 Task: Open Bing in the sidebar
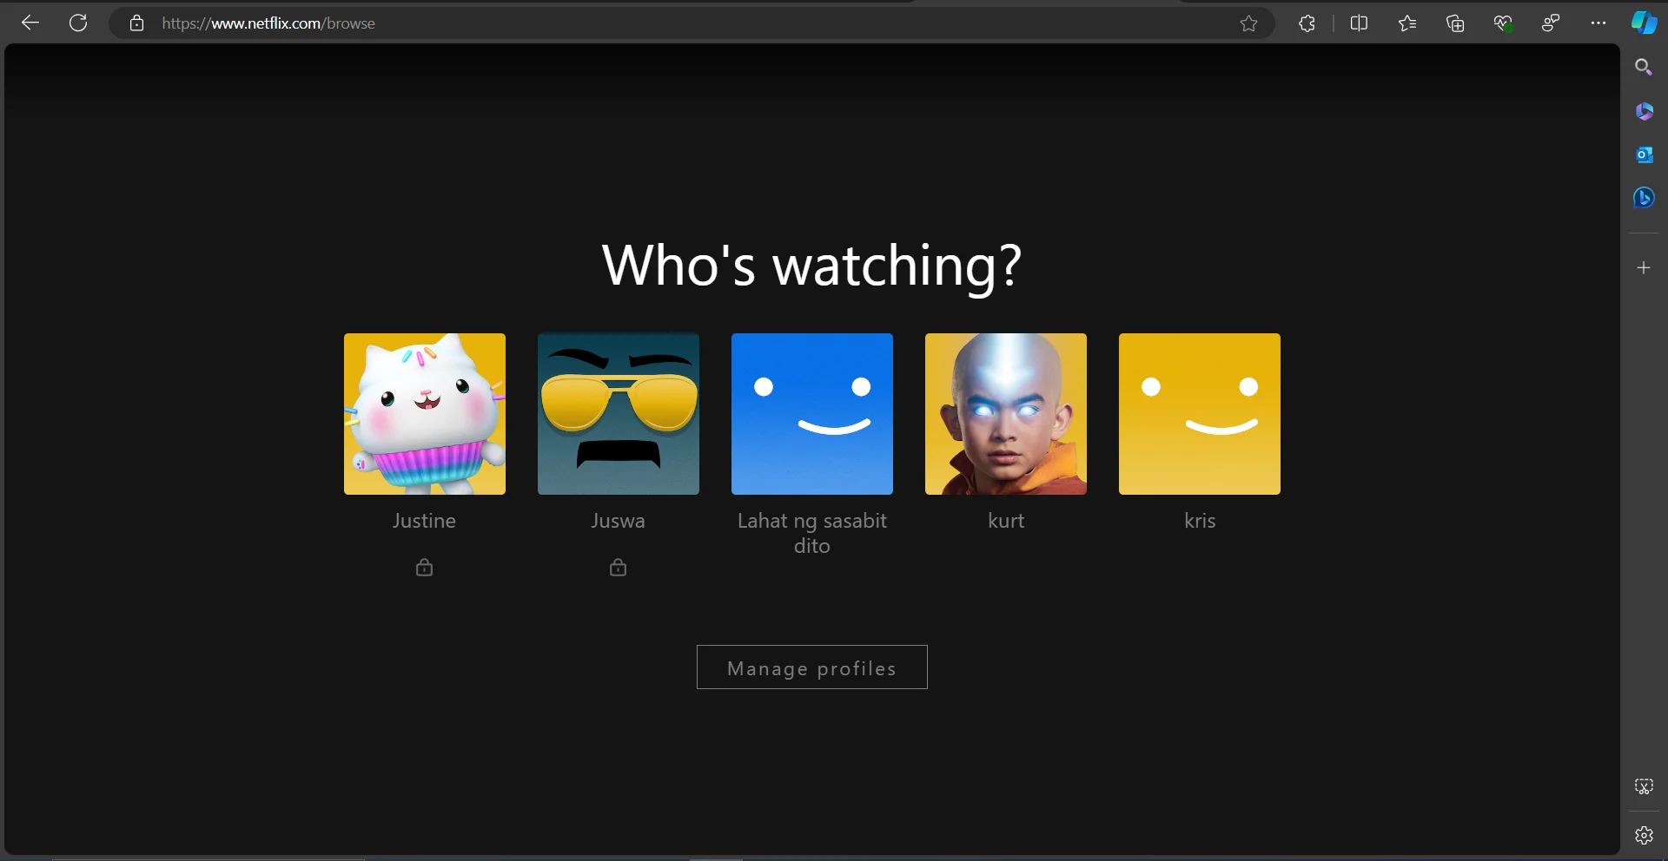[1644, 198]
